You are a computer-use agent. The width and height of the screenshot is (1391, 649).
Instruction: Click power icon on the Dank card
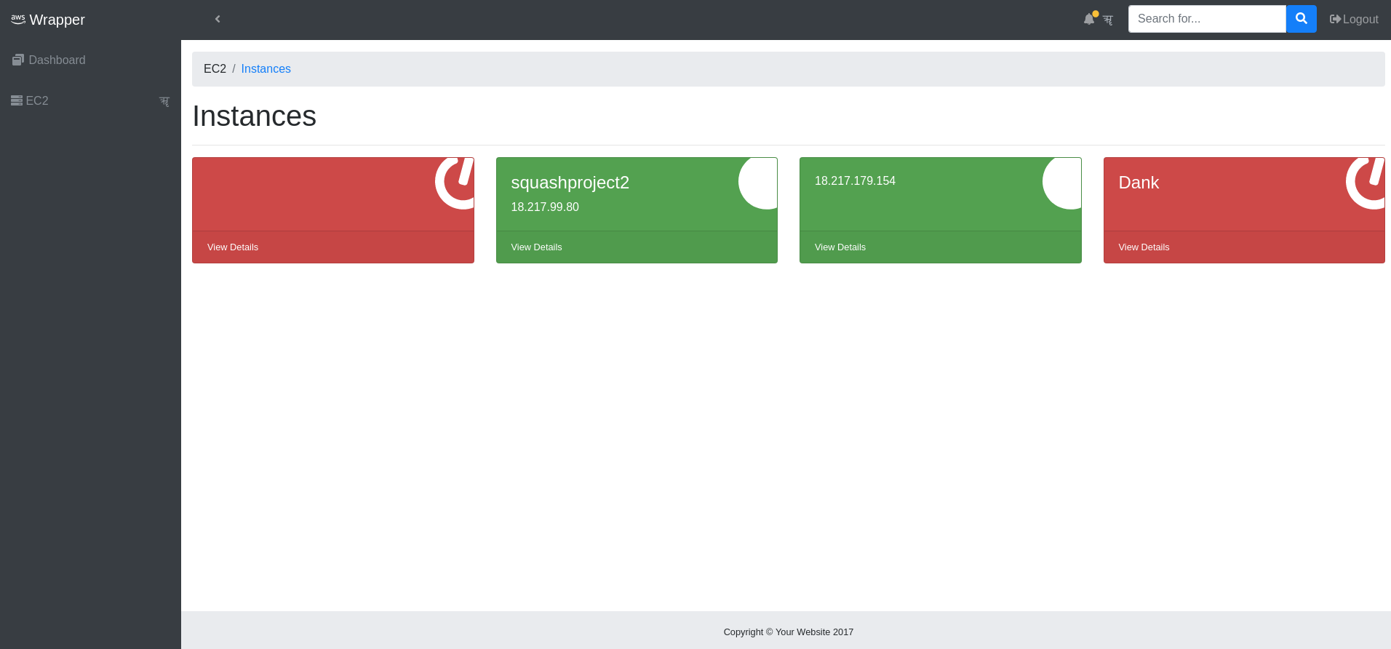1366,183
